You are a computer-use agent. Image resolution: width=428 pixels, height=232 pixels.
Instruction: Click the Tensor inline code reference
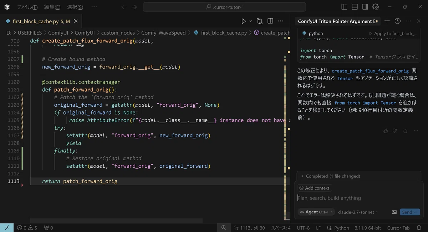tap(345, 79)
